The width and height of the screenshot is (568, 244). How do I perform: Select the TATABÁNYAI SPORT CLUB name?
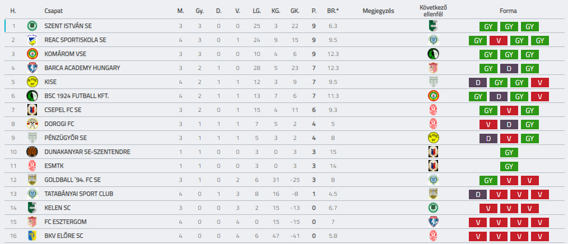(78, 194)
